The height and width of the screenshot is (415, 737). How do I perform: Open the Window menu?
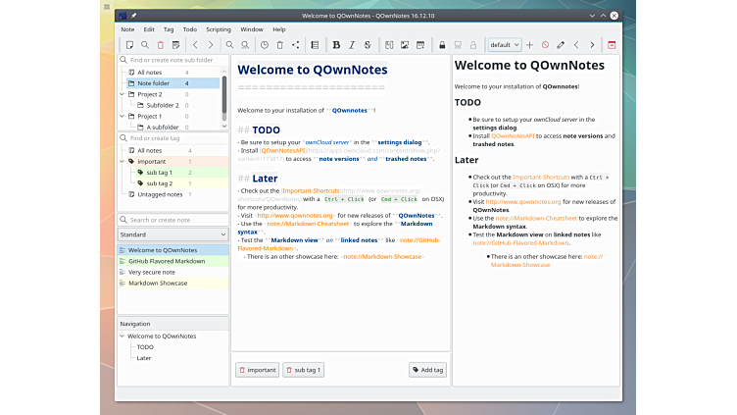[252, 29]
